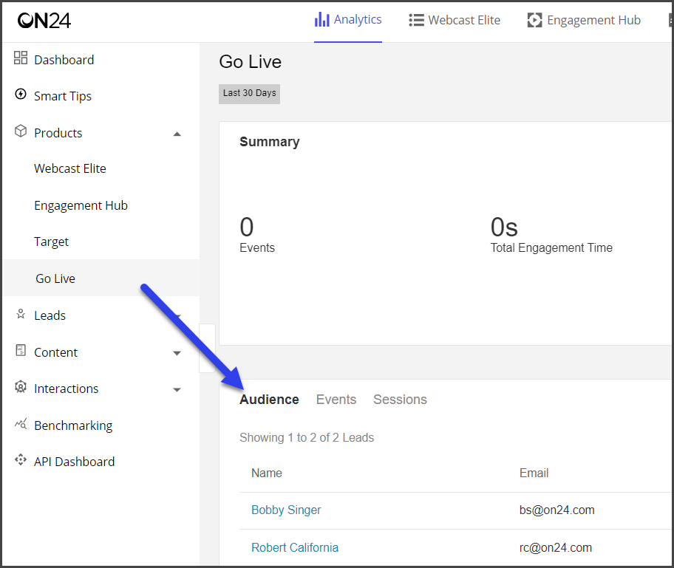Click the Name column header
The width and height of the screenshot is (674, 568).
pyautogui.click(x=267, y=473)
